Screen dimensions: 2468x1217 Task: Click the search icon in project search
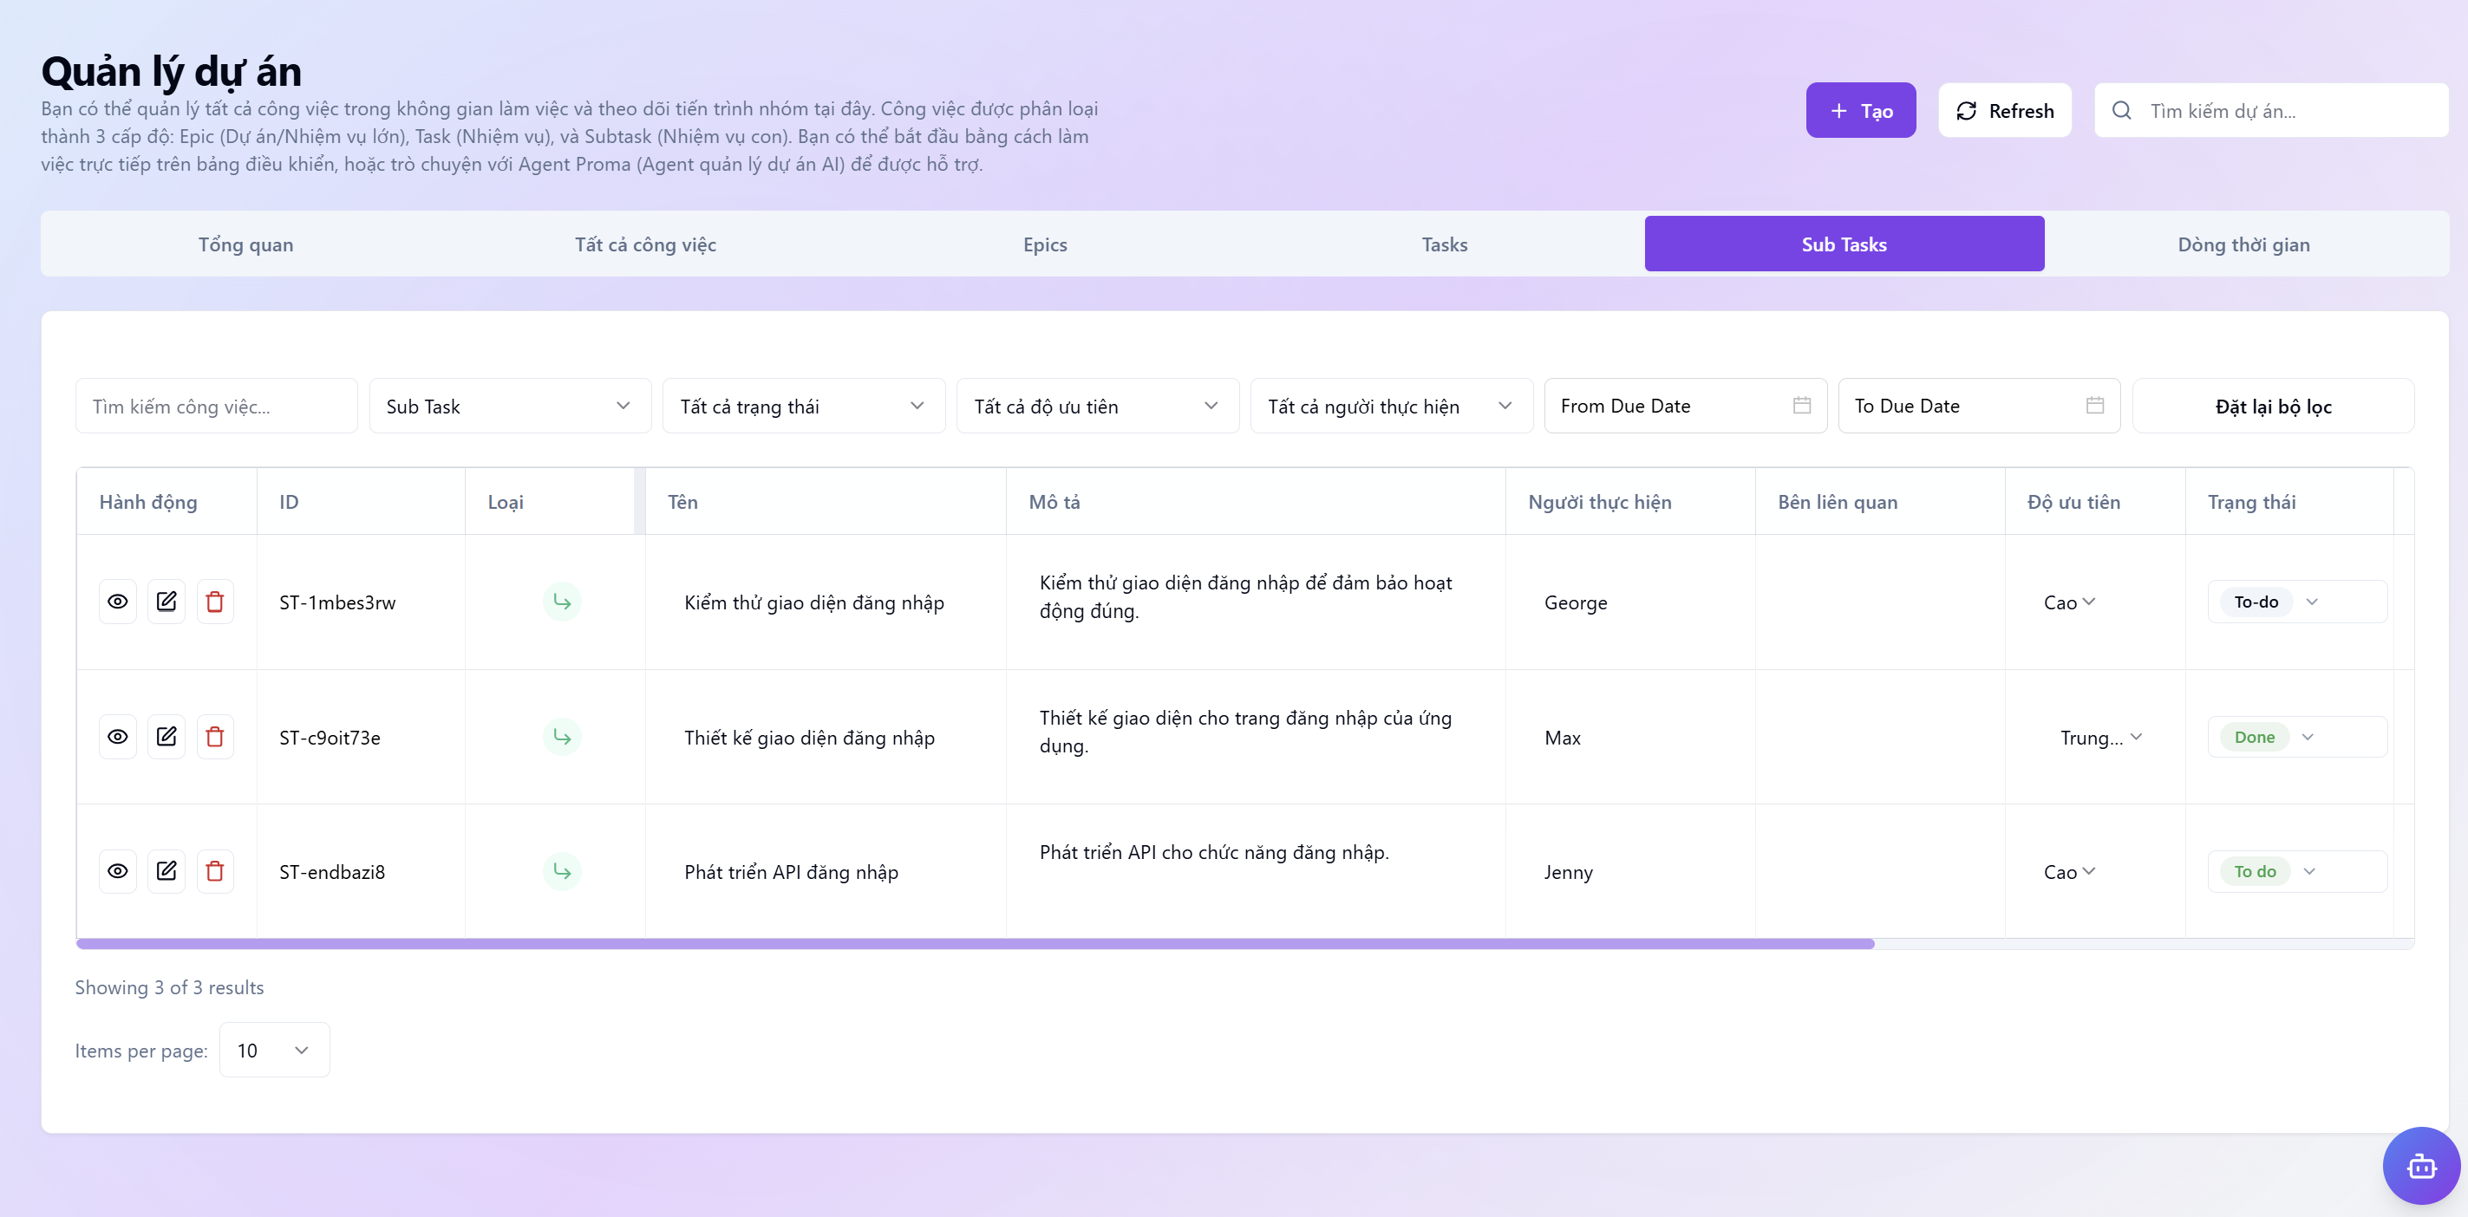pos(2121,110)
